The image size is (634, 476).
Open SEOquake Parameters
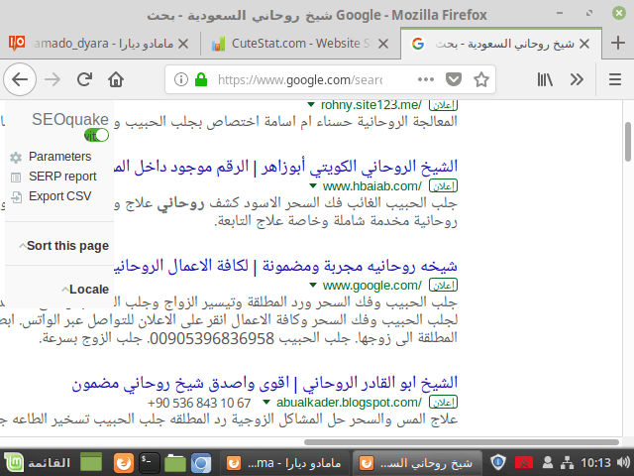point(59,157)
